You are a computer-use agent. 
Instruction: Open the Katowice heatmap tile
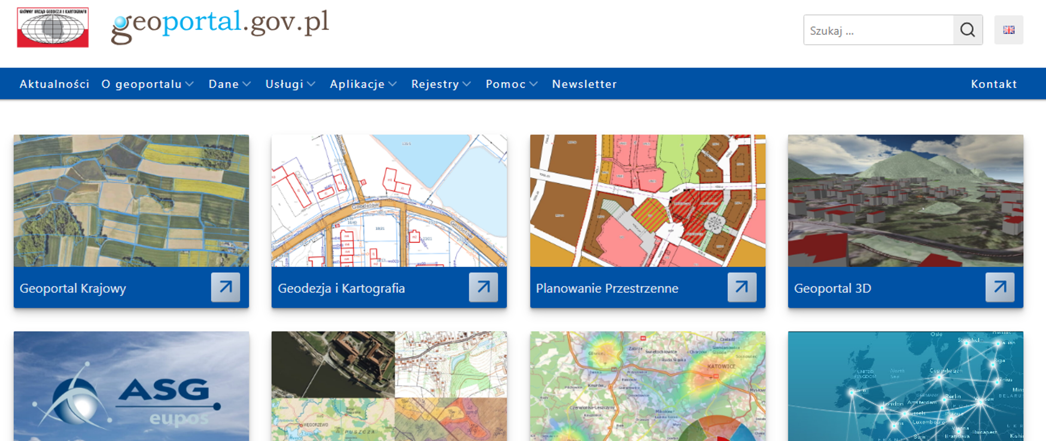(648, 386)
